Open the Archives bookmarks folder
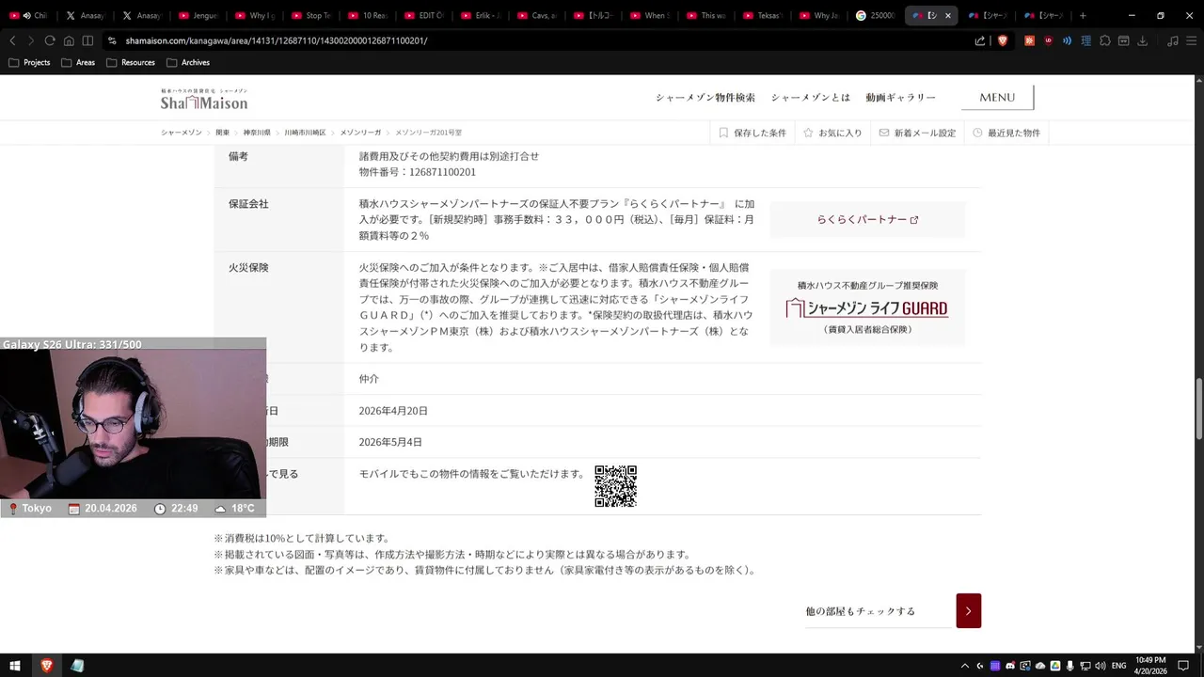This screenshot has width=1204, height=677. 188,63
